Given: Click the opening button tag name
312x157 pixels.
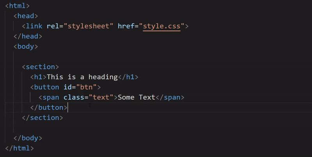Looking at the screenshot, I should pos(46,87).
